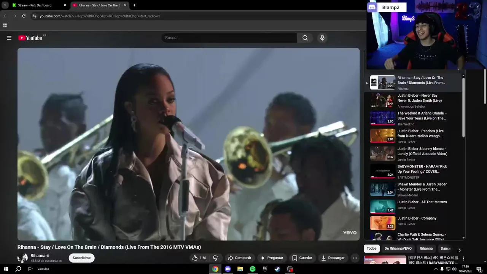Select the Rihanna filter chip

(426, 249)
